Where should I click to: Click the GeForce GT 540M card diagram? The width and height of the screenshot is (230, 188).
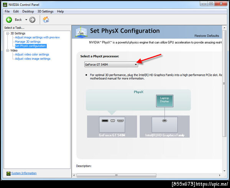112,127
